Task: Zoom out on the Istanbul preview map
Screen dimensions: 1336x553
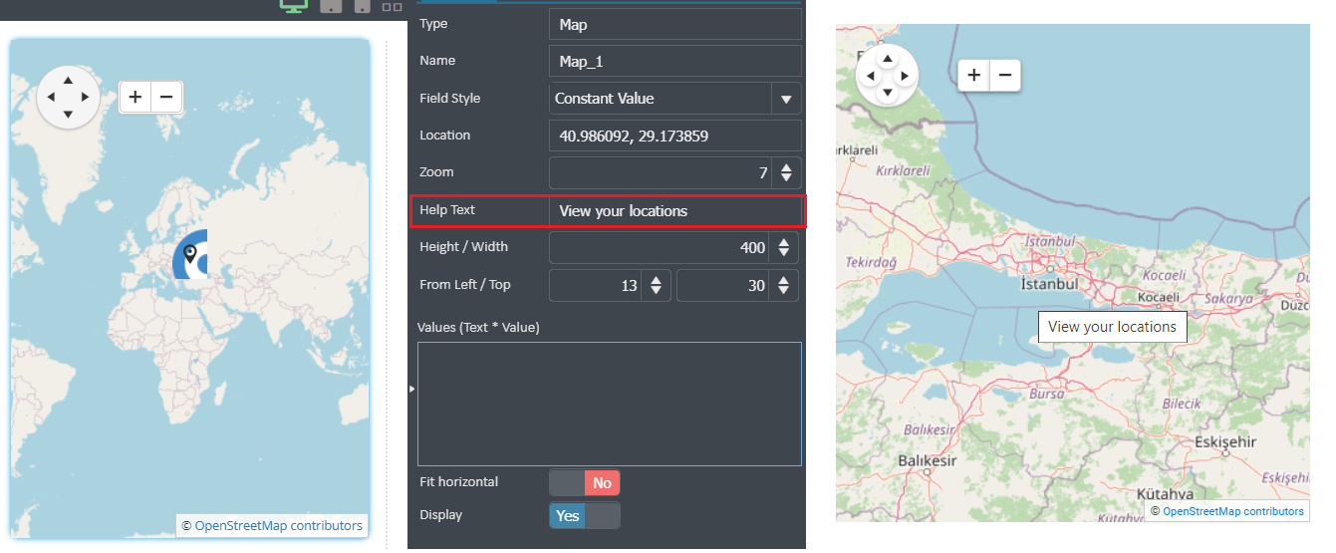Action: (x=1005, y=75)
